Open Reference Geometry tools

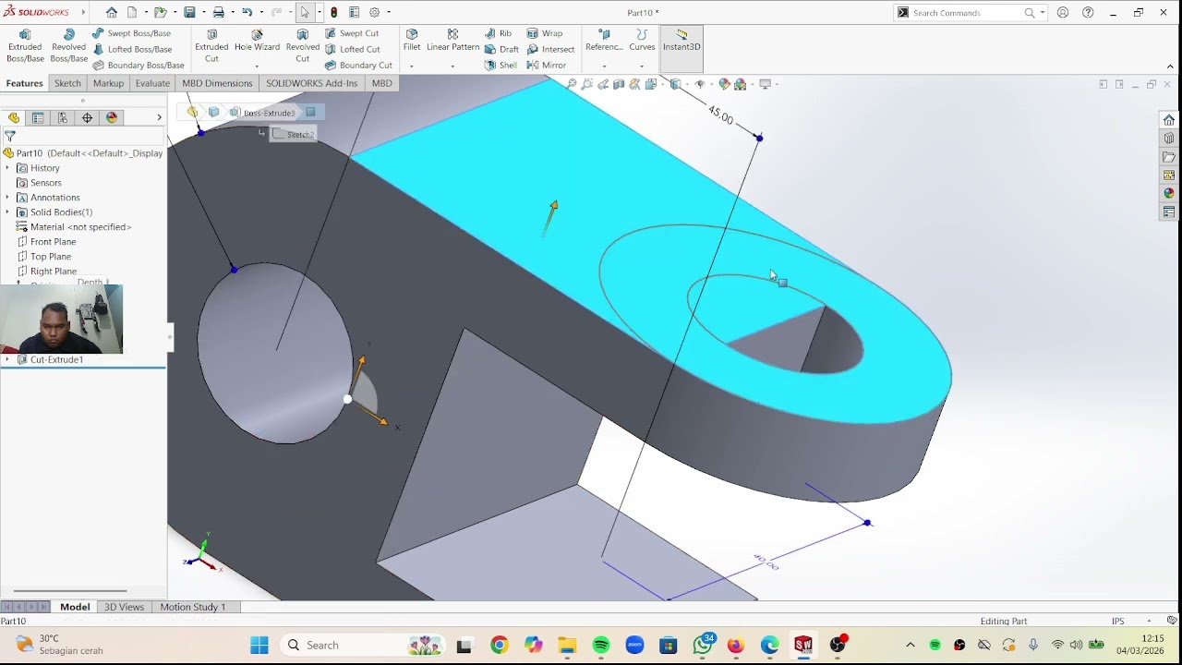(604, 41)
